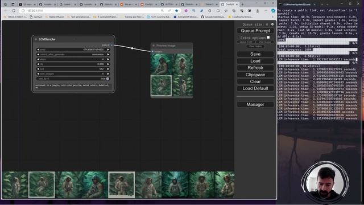Click the midpoint dot on the node link
364x205 pixels.
point(132,48)
